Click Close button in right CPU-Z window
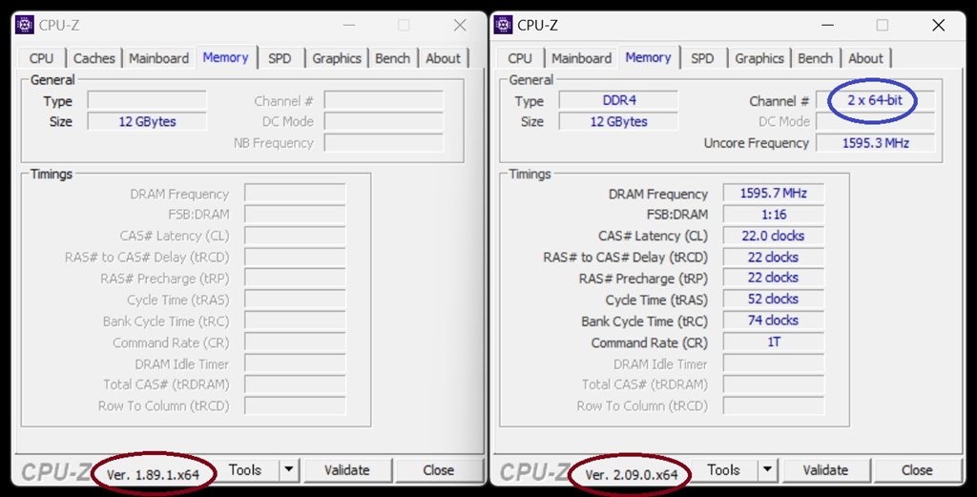Screen dimensions: 977x497 point(917,470)
